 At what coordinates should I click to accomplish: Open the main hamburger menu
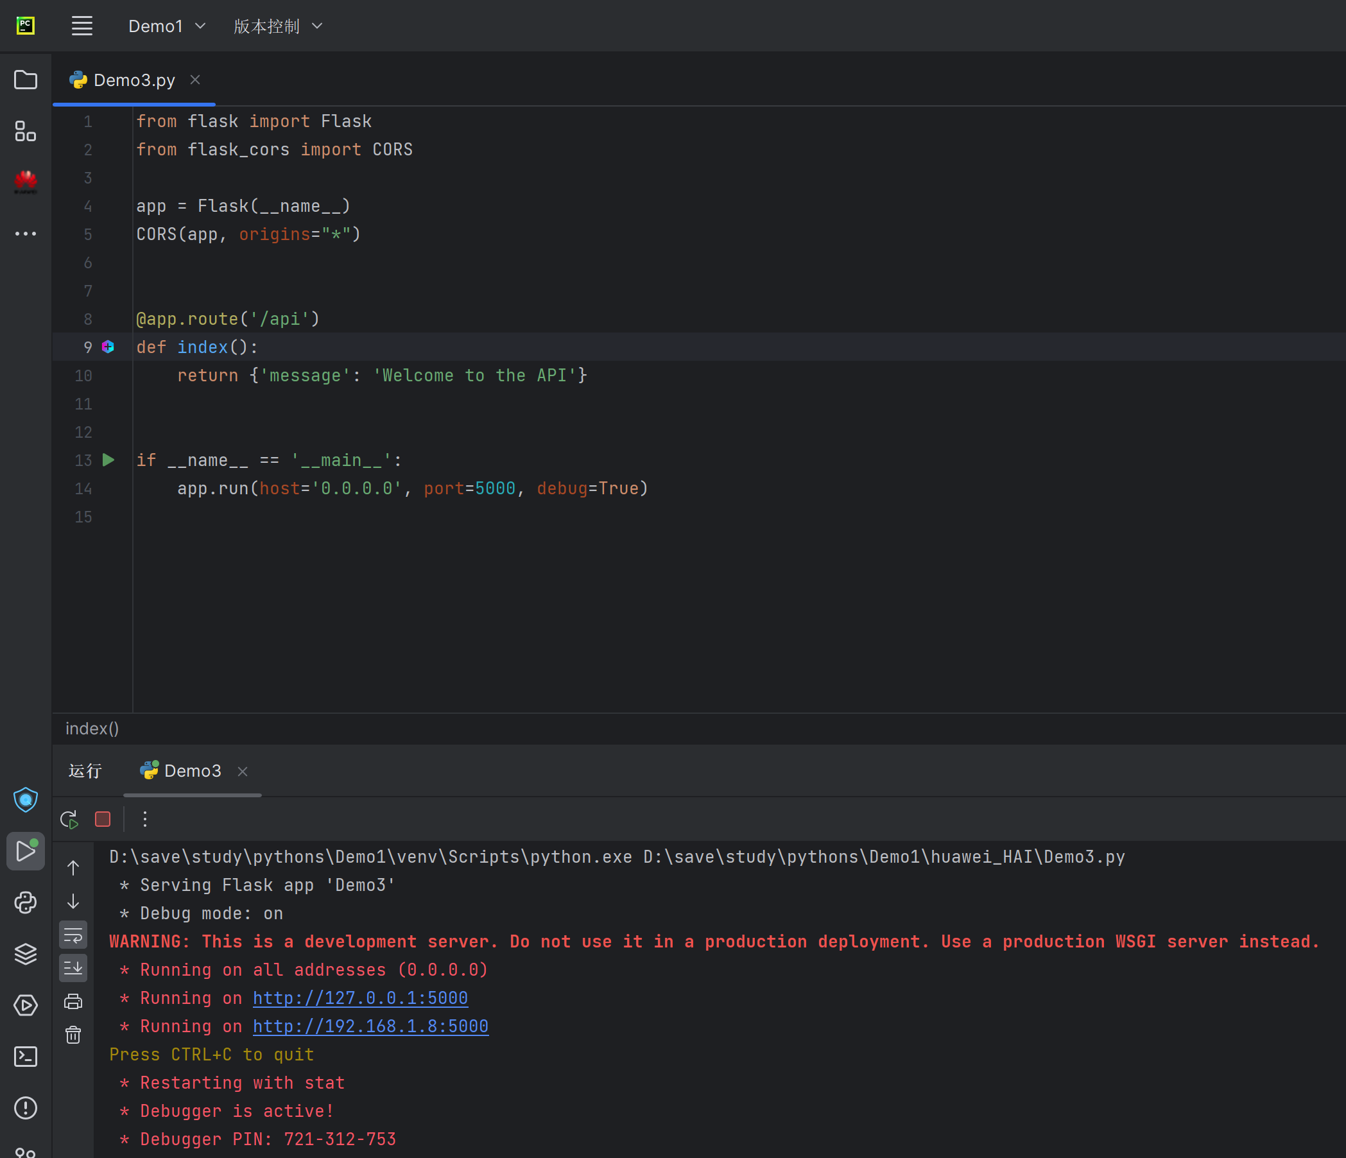tap(82, 26)
